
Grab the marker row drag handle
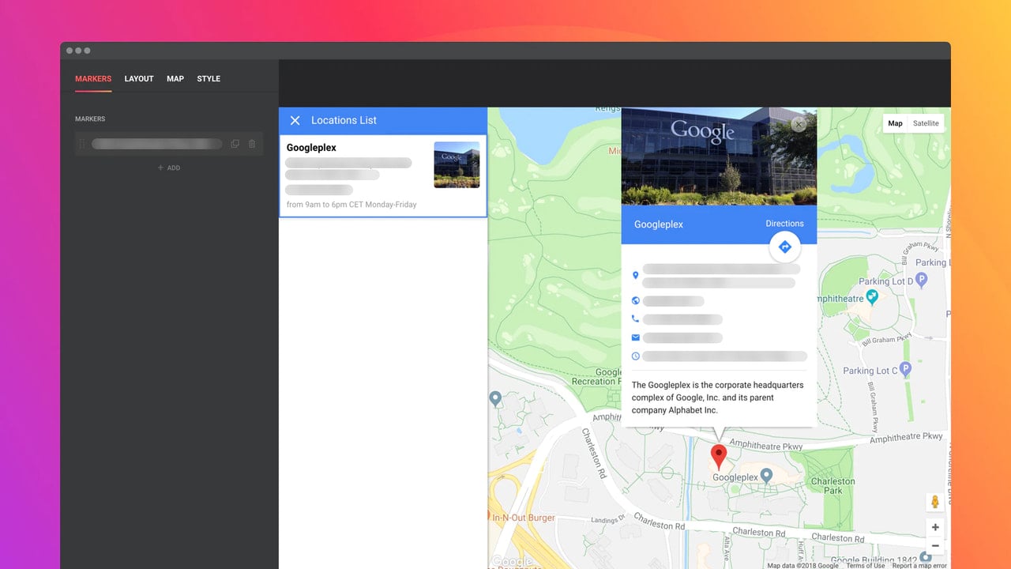pos(82,144)
